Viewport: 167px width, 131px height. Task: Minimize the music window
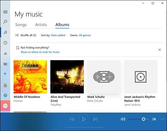pos(143,3)
